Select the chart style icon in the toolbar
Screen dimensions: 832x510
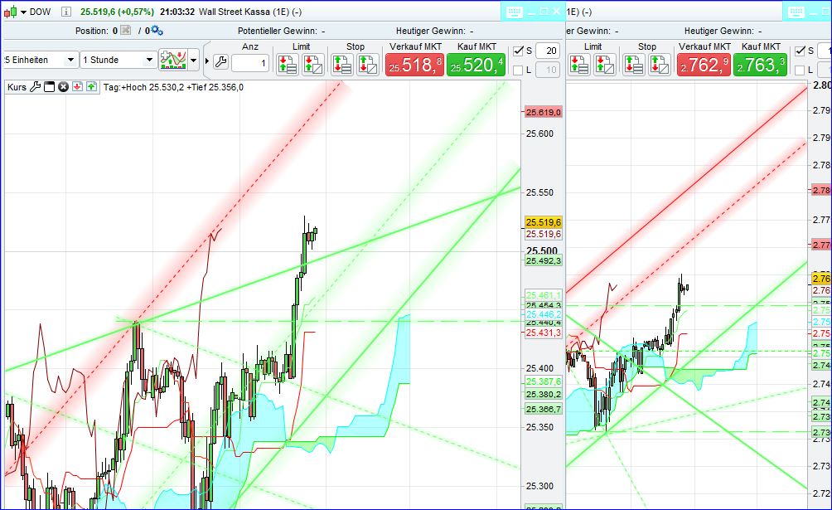(x=173, y=61)
